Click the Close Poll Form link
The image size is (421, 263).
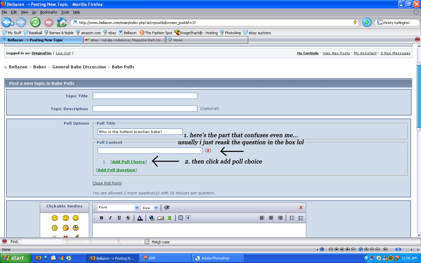(x=107, y=183)
